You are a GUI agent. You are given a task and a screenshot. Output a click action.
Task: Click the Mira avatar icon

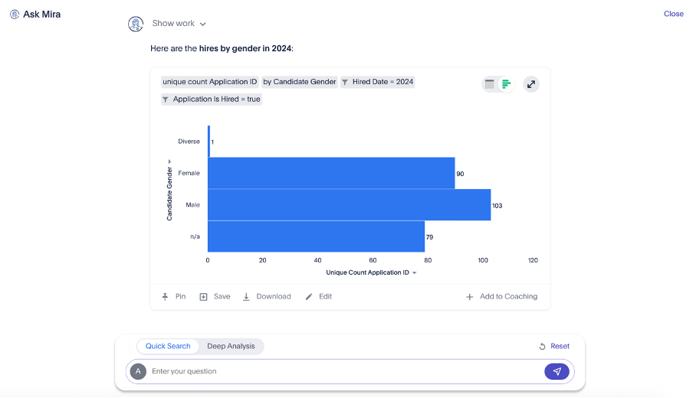[136, 24]
